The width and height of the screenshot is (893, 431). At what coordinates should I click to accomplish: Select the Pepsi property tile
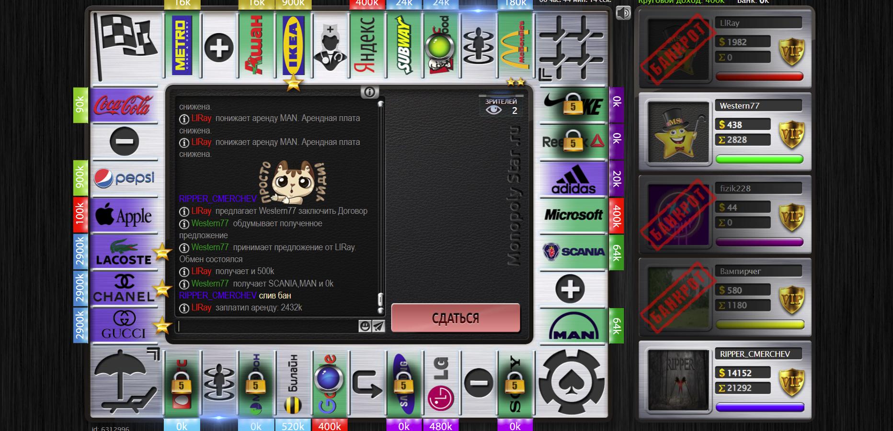124,179
